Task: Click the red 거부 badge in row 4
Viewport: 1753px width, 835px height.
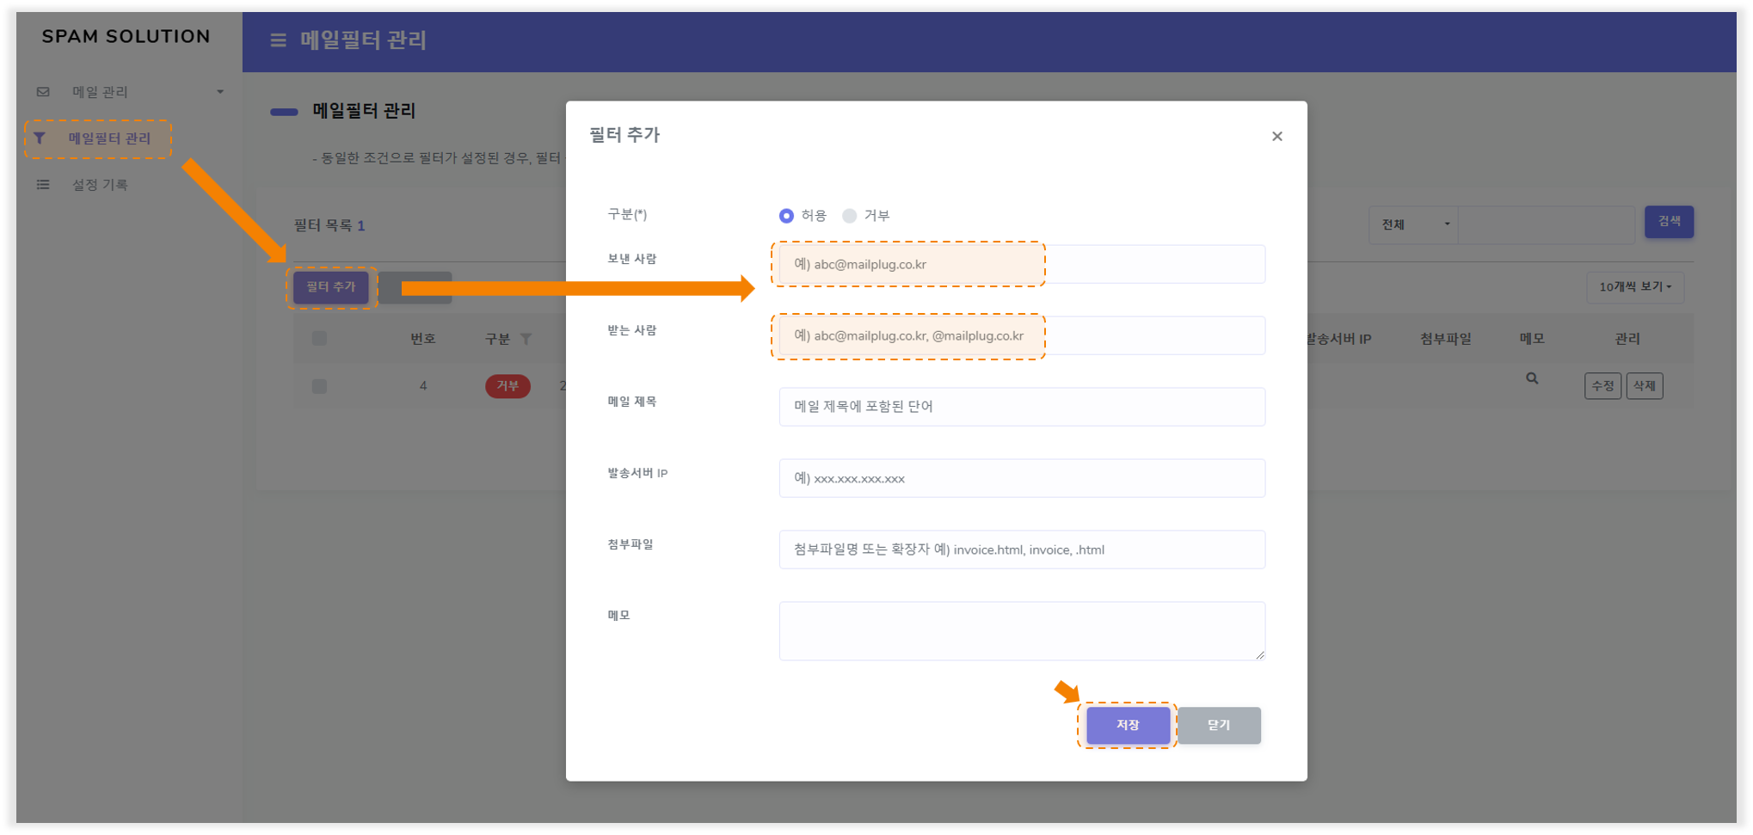Action: click(x=507, y=386)
